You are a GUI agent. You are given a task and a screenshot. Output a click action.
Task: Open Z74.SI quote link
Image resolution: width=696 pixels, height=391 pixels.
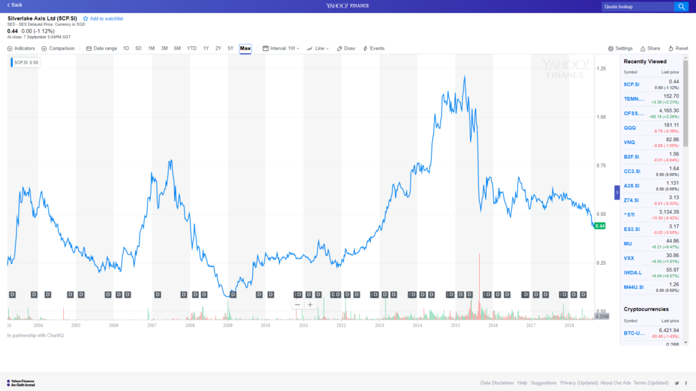[x=631, y=200]
